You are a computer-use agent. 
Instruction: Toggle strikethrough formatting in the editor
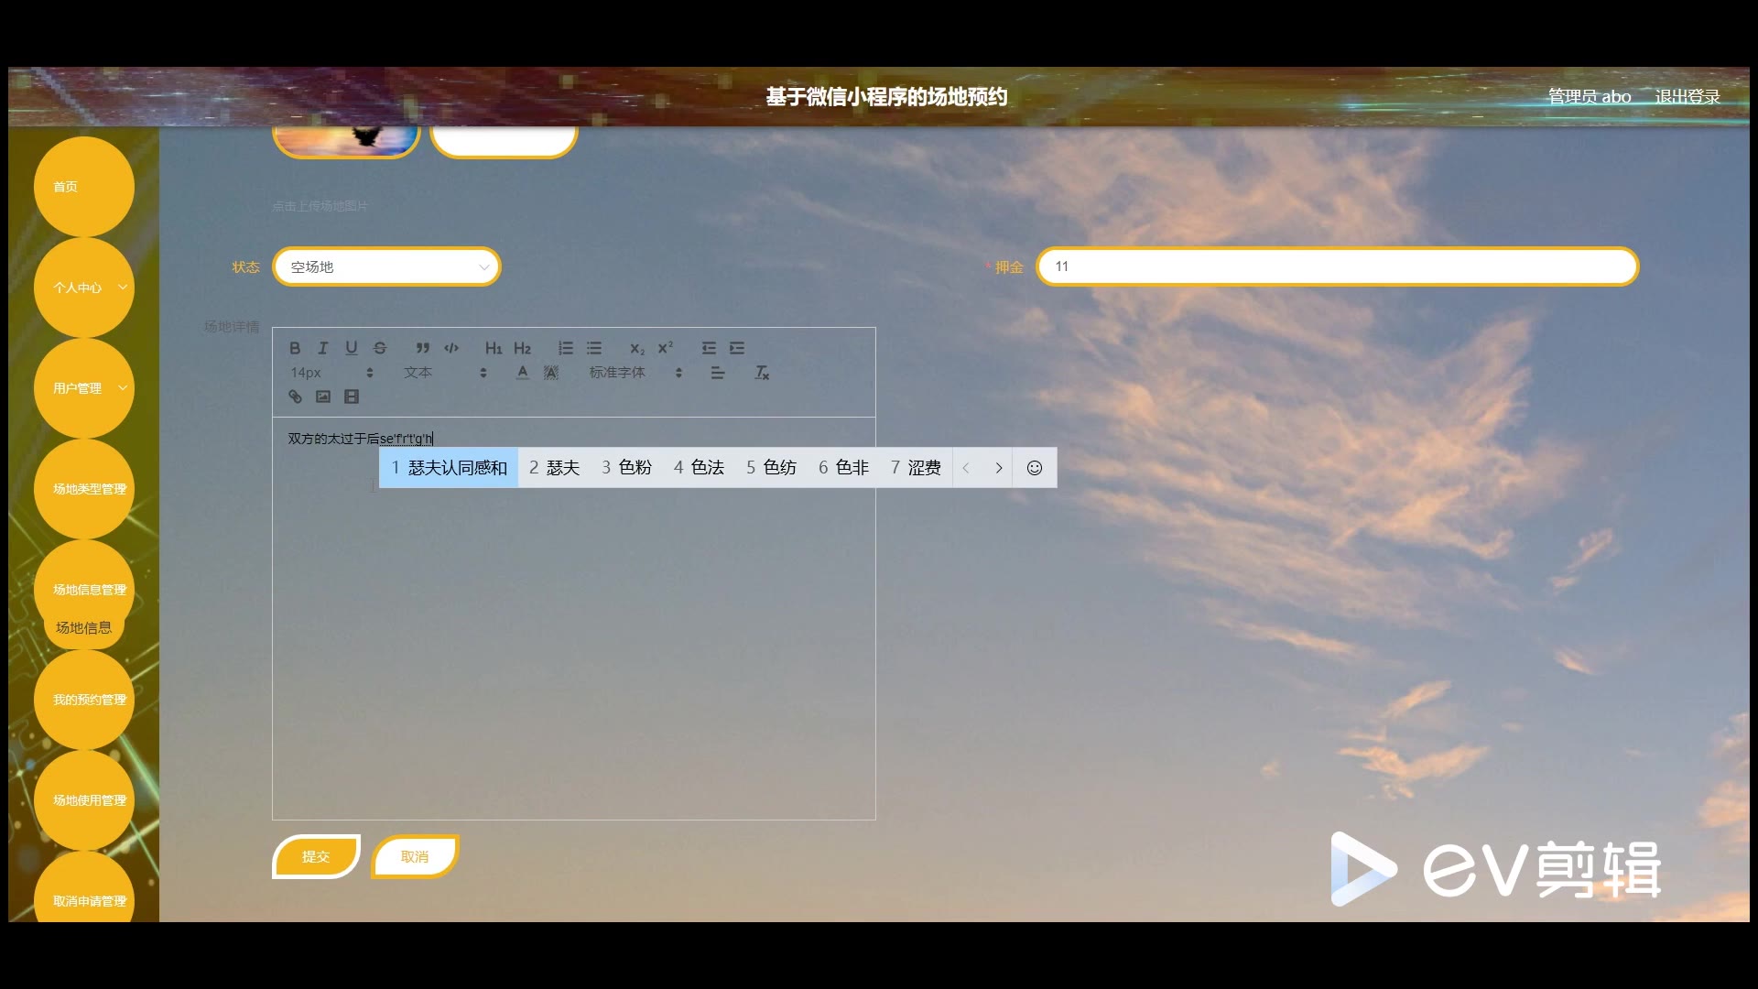pos(380,348)
